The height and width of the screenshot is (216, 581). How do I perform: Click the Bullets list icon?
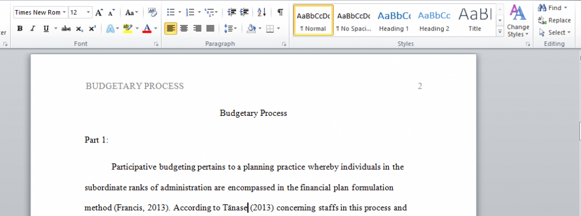171,12
